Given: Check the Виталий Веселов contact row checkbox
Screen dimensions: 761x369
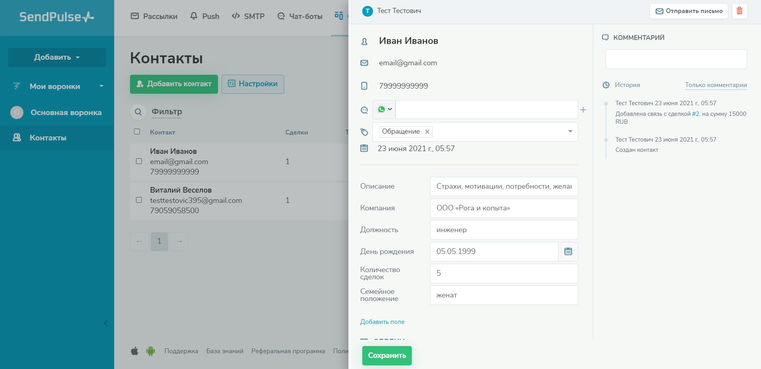Looking at the screenshot, I should (x=139, y=200).
